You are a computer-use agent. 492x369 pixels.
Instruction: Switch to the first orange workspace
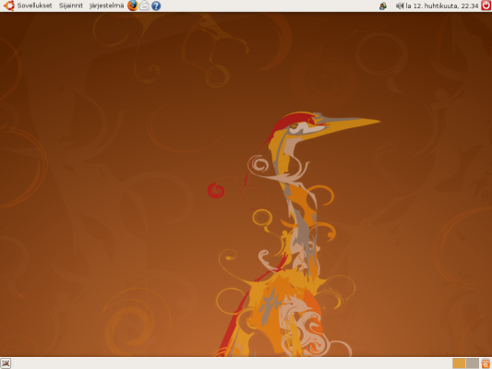click(x=459, y=363)
